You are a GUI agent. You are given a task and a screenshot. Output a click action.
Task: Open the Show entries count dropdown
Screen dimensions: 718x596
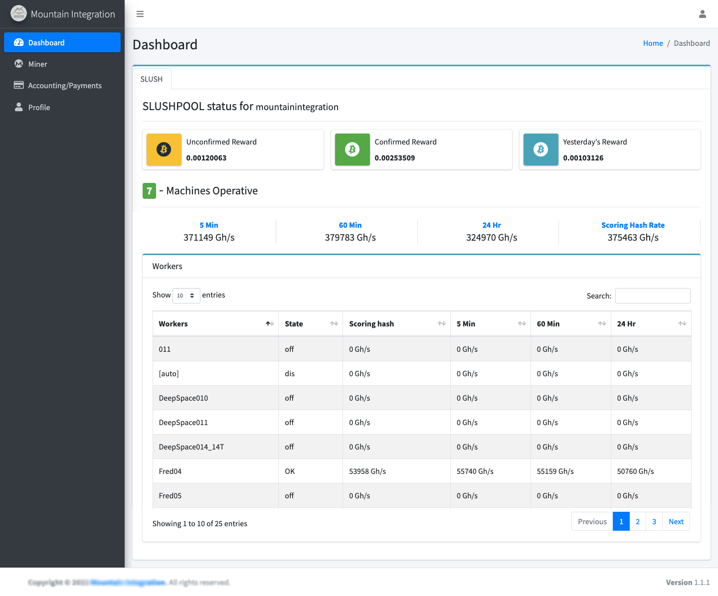[x=186, y=296]
